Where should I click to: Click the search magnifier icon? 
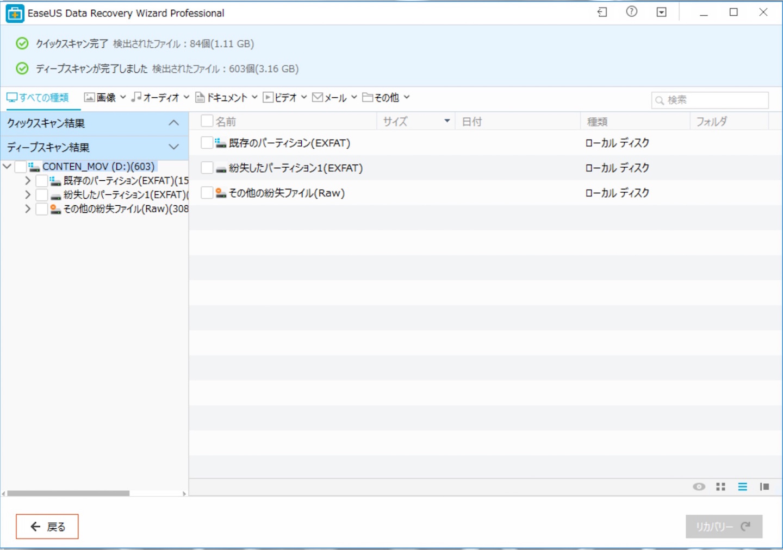[660, 100]
